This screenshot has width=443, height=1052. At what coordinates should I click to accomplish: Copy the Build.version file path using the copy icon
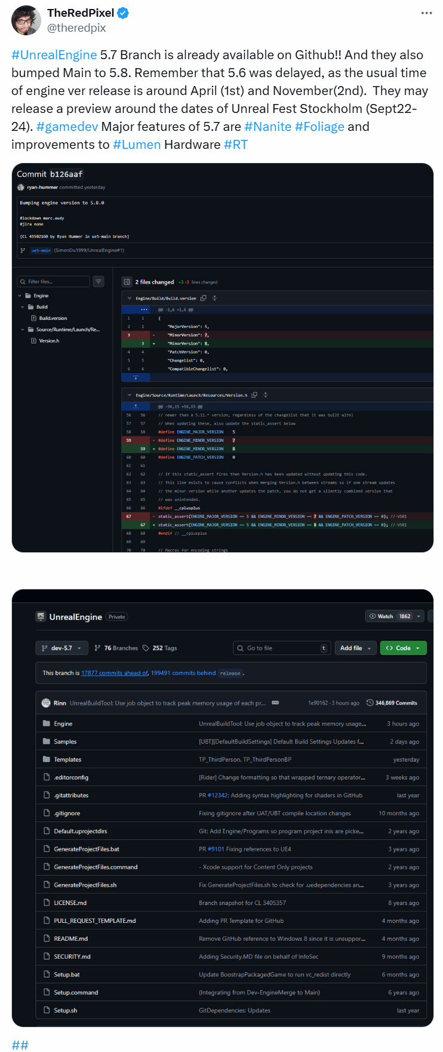point(204,298)
